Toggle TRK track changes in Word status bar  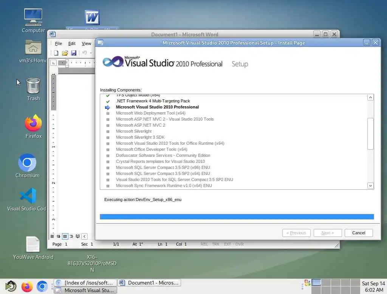(215, 244)
